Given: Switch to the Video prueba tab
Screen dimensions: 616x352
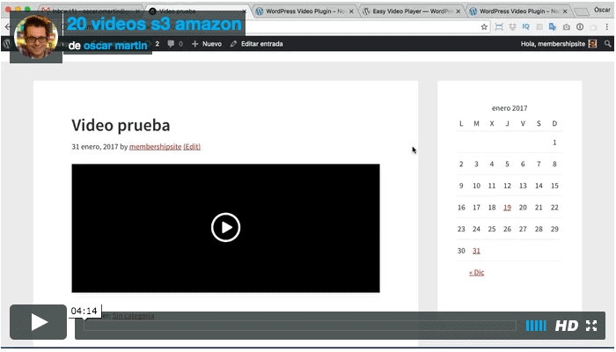Looking at the screenshot, I should tap(196, 11).
